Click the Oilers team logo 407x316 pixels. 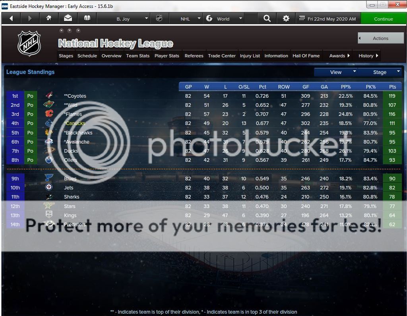pos(49,159)
